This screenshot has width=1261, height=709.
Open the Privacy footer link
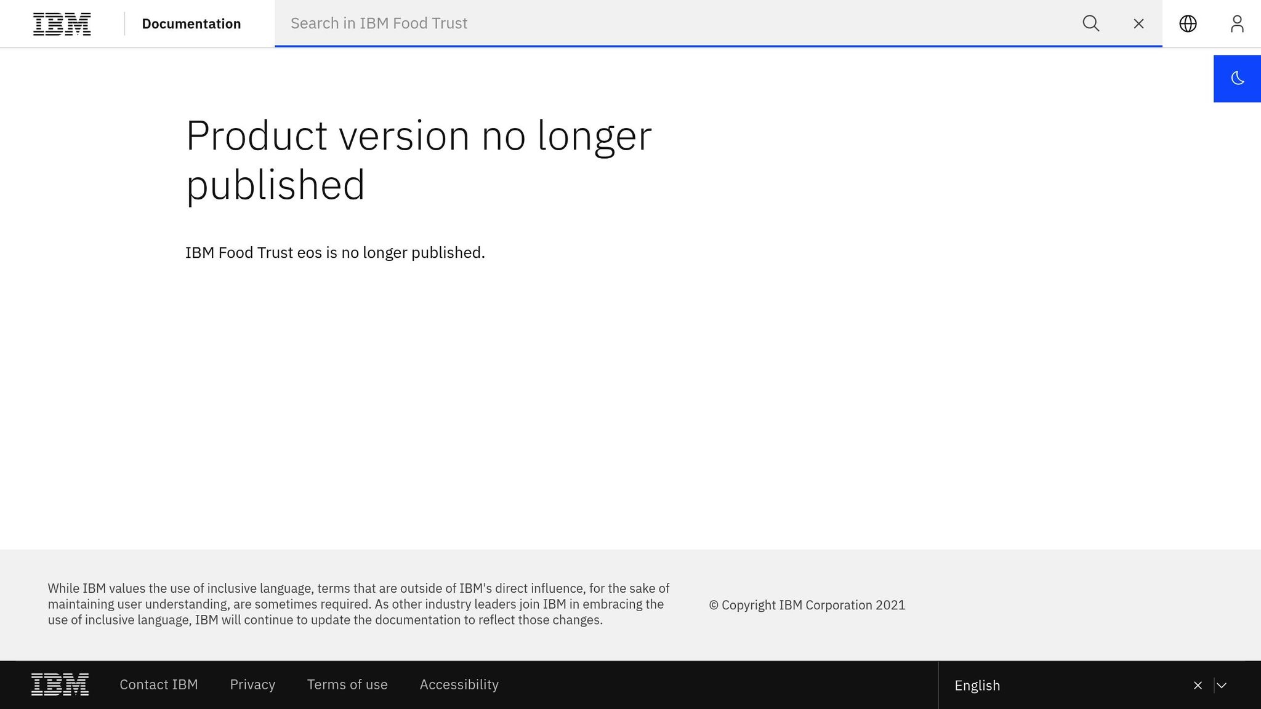pos(252,684)
